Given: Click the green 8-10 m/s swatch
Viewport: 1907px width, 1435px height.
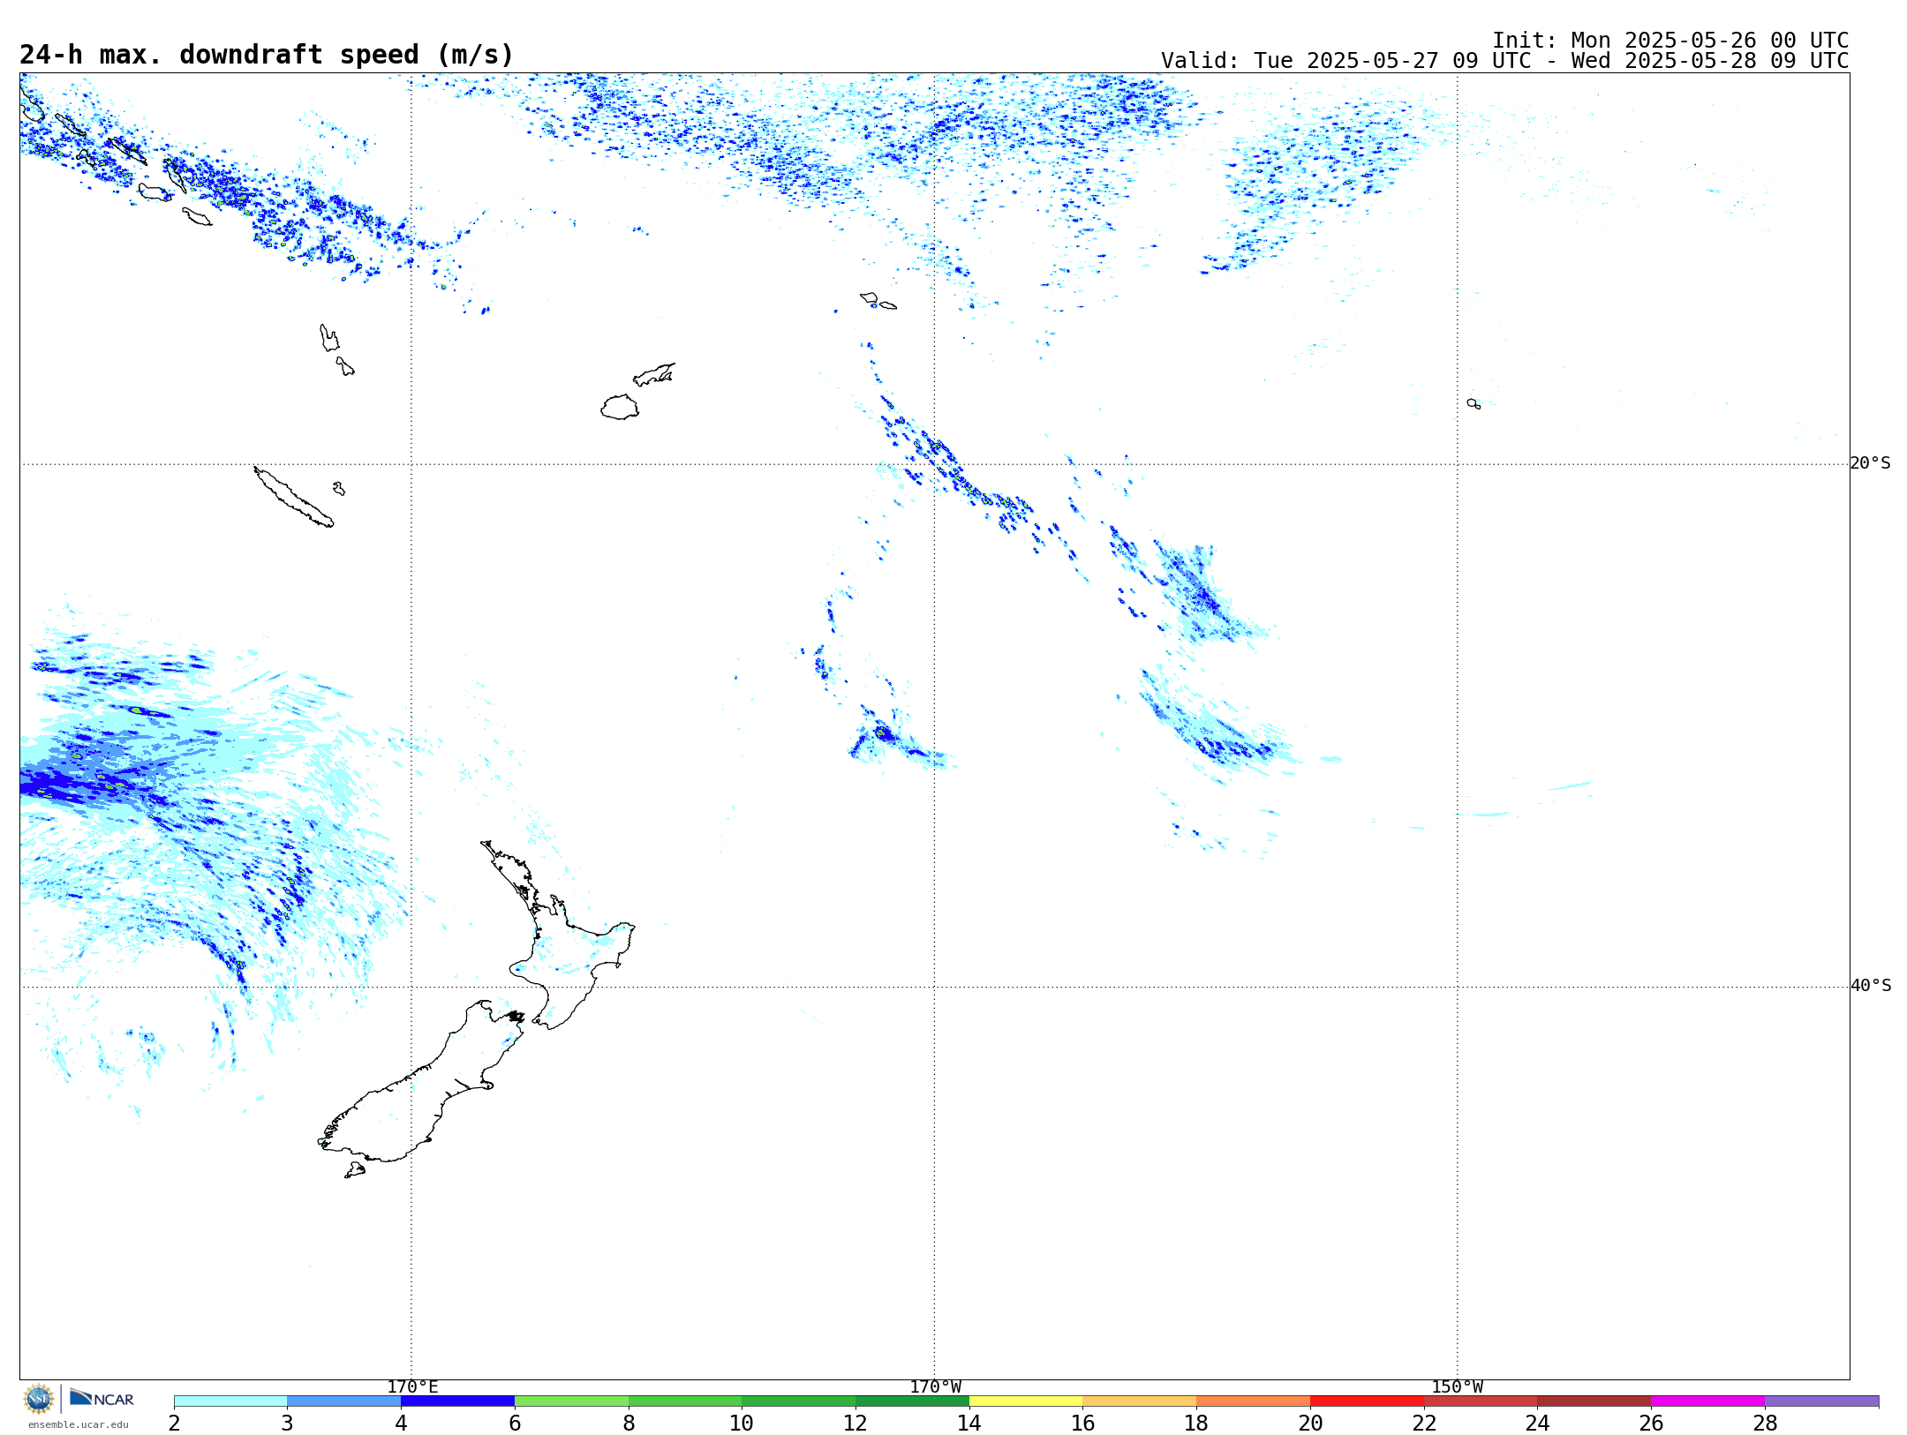Looking at the screenshot, I should point(685,1401).
